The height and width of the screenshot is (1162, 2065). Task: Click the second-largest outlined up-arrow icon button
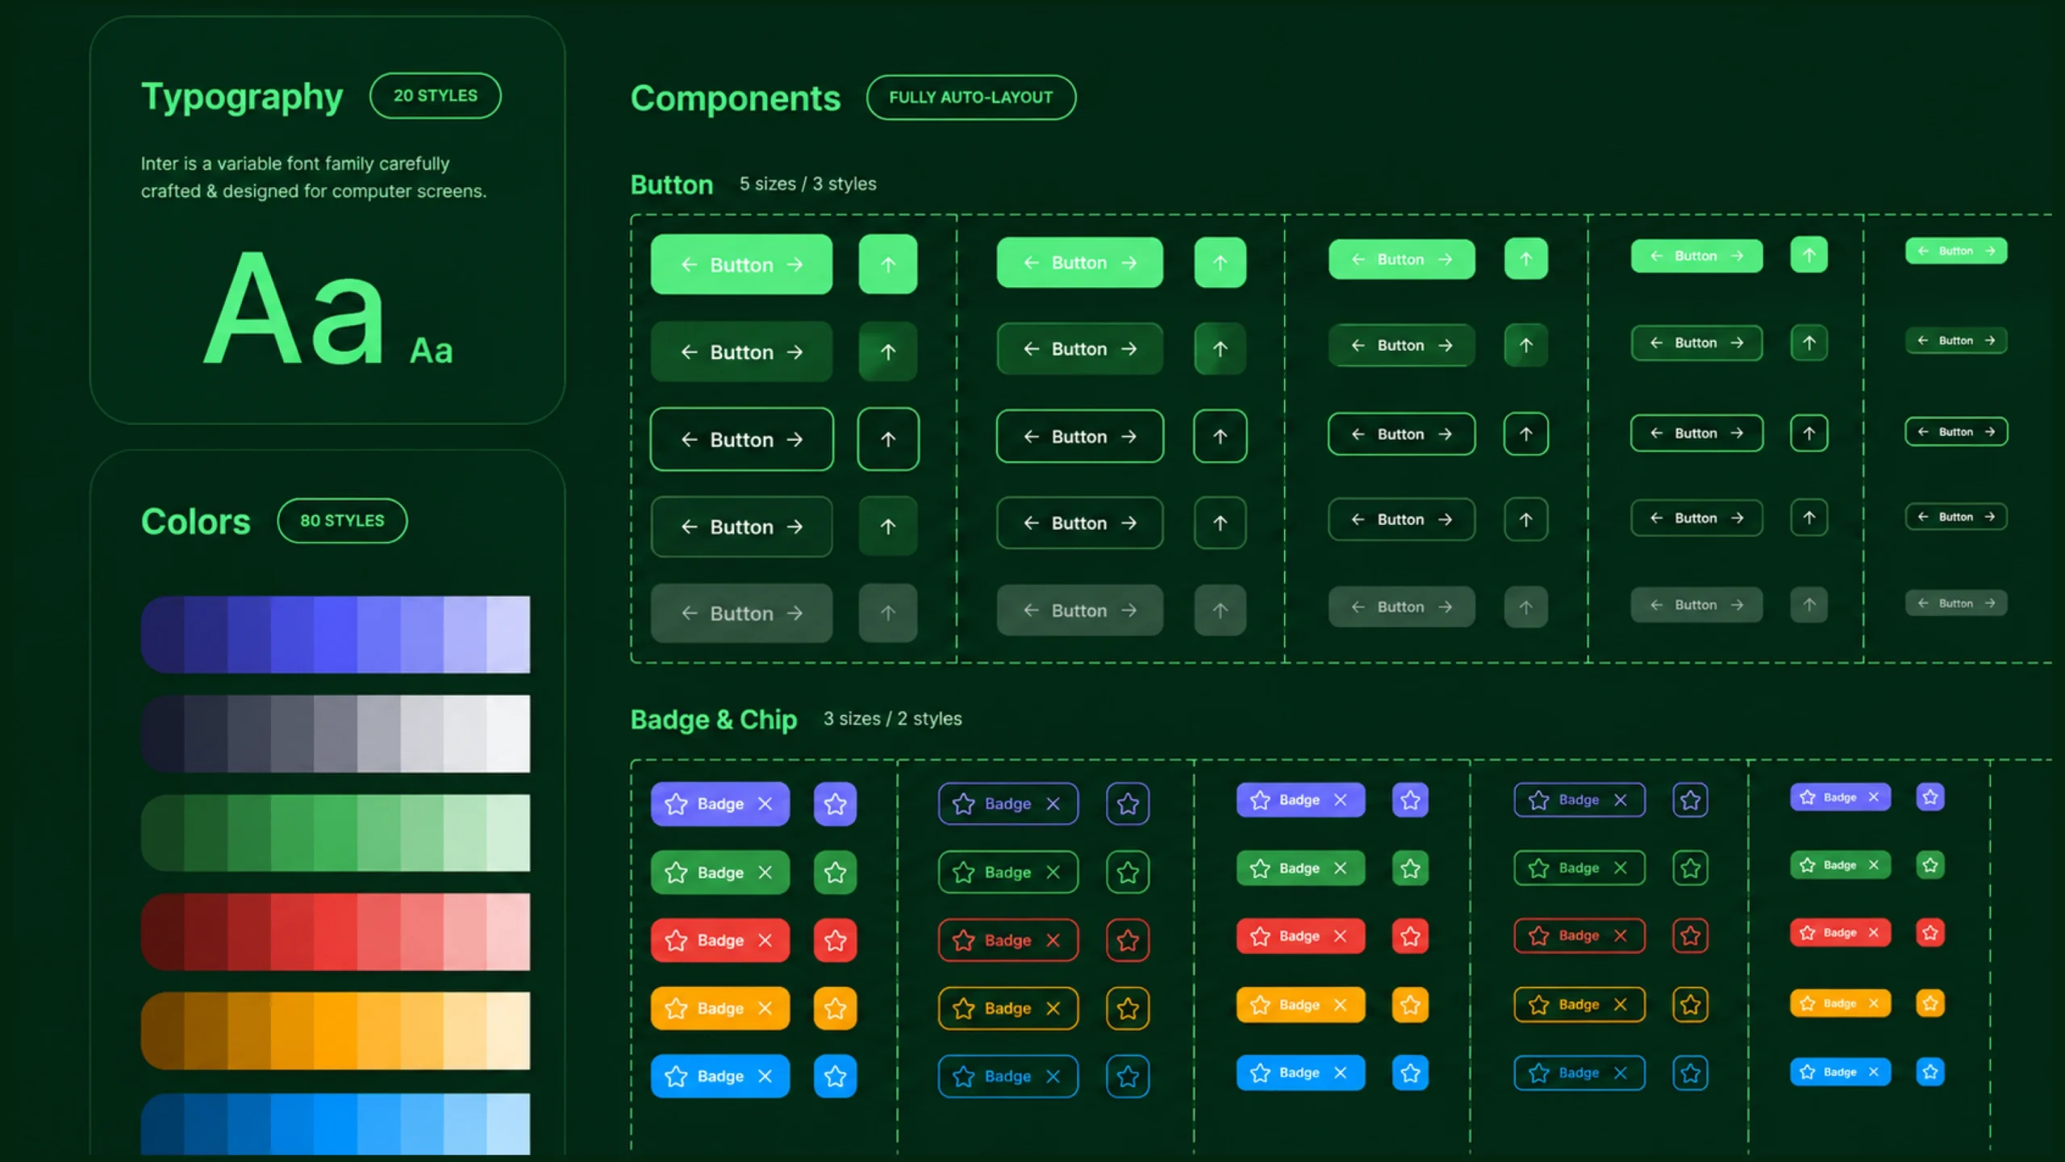click(1220, 436)
